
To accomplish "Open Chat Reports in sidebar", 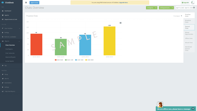I will [x=9, y=49].
